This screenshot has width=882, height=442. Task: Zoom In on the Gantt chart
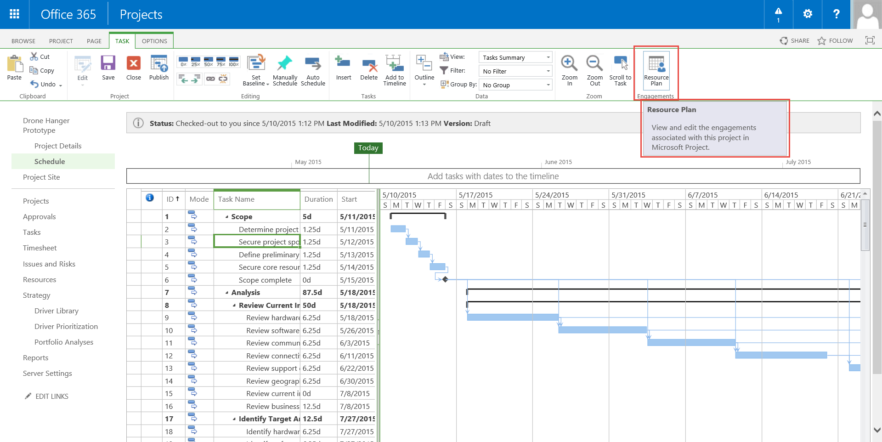(x=570, y=70)
